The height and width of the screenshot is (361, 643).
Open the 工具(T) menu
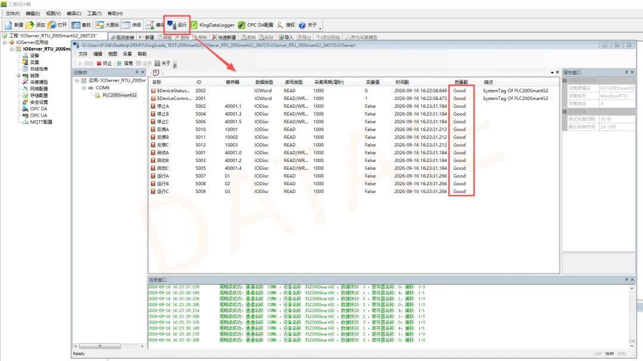94,14
